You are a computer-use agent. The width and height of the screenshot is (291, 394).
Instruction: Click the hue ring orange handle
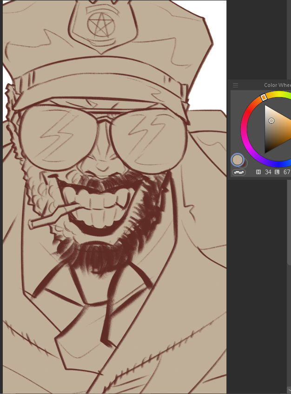264,97
